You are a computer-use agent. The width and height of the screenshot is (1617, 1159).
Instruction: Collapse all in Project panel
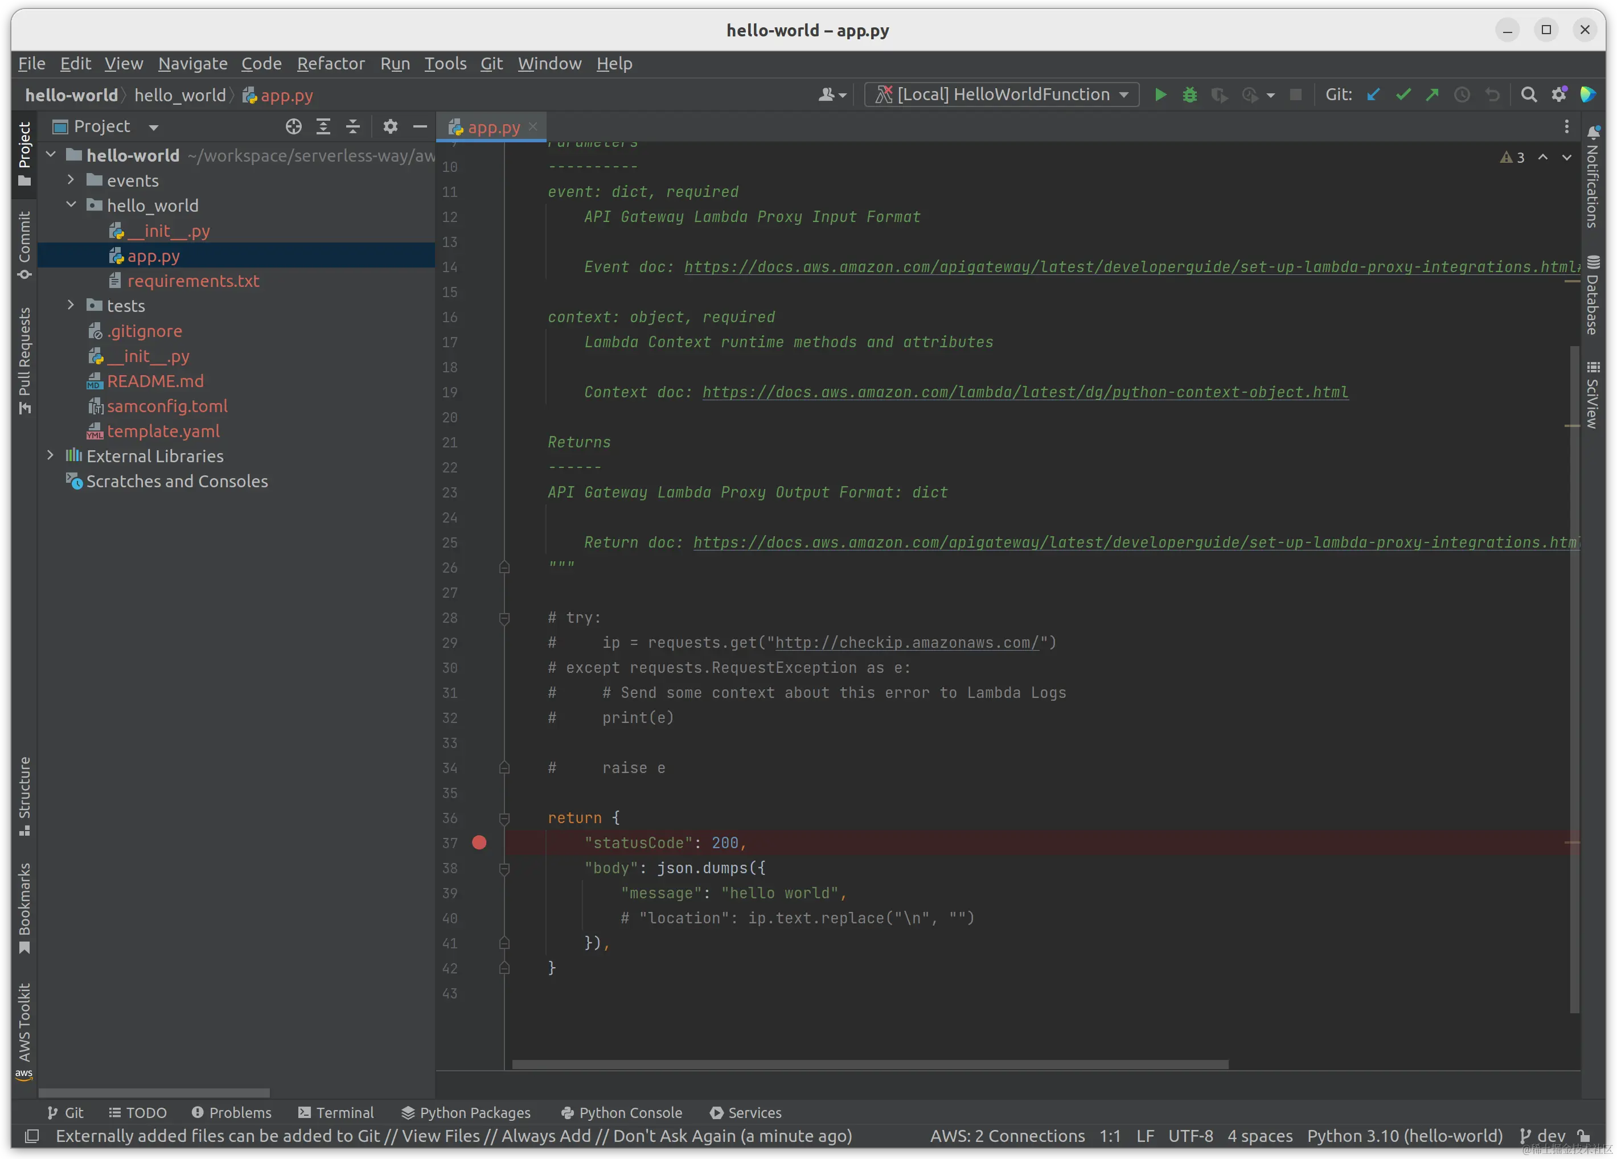click(x=353, y=127)
